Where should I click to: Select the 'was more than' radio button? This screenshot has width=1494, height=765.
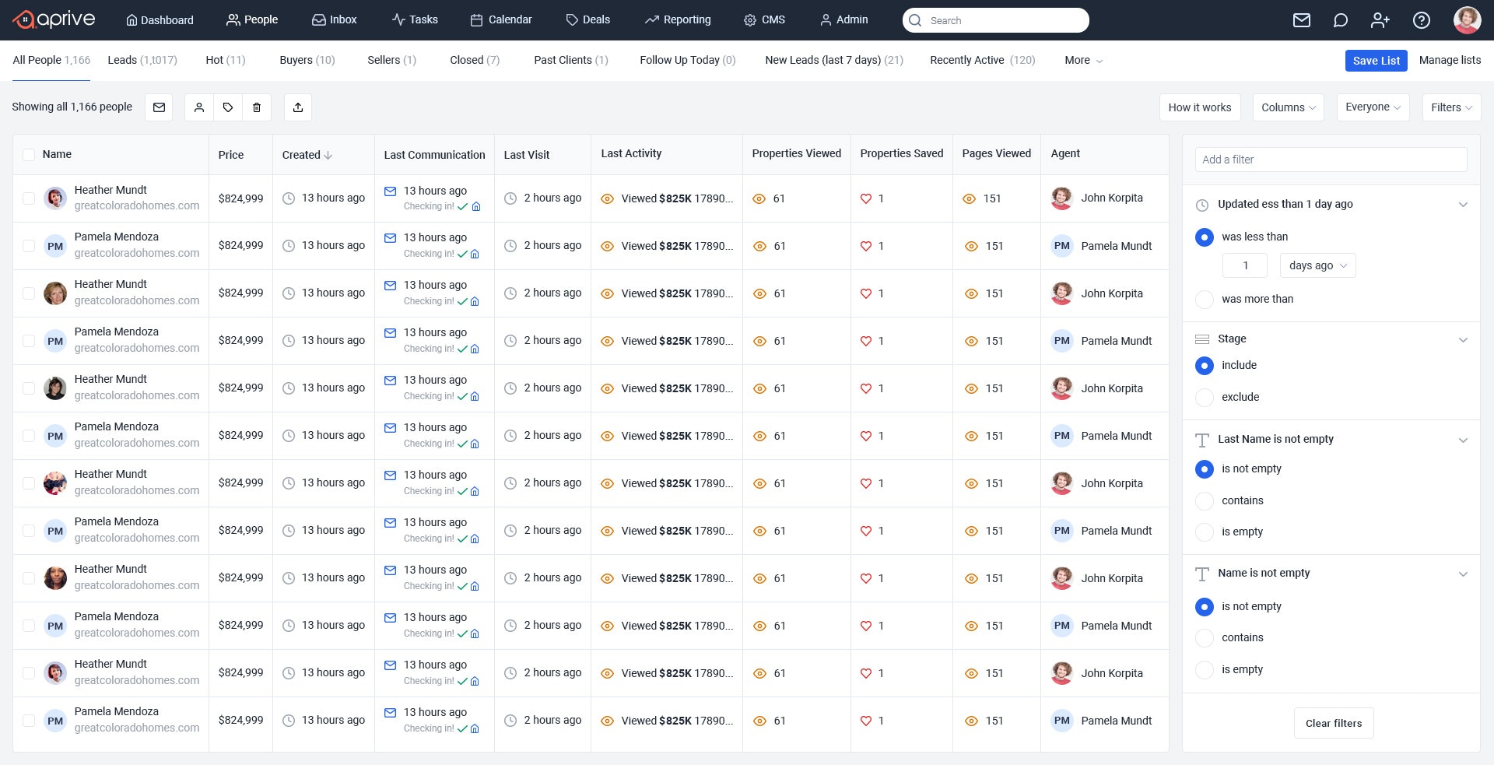click(x=1205, y=300)
